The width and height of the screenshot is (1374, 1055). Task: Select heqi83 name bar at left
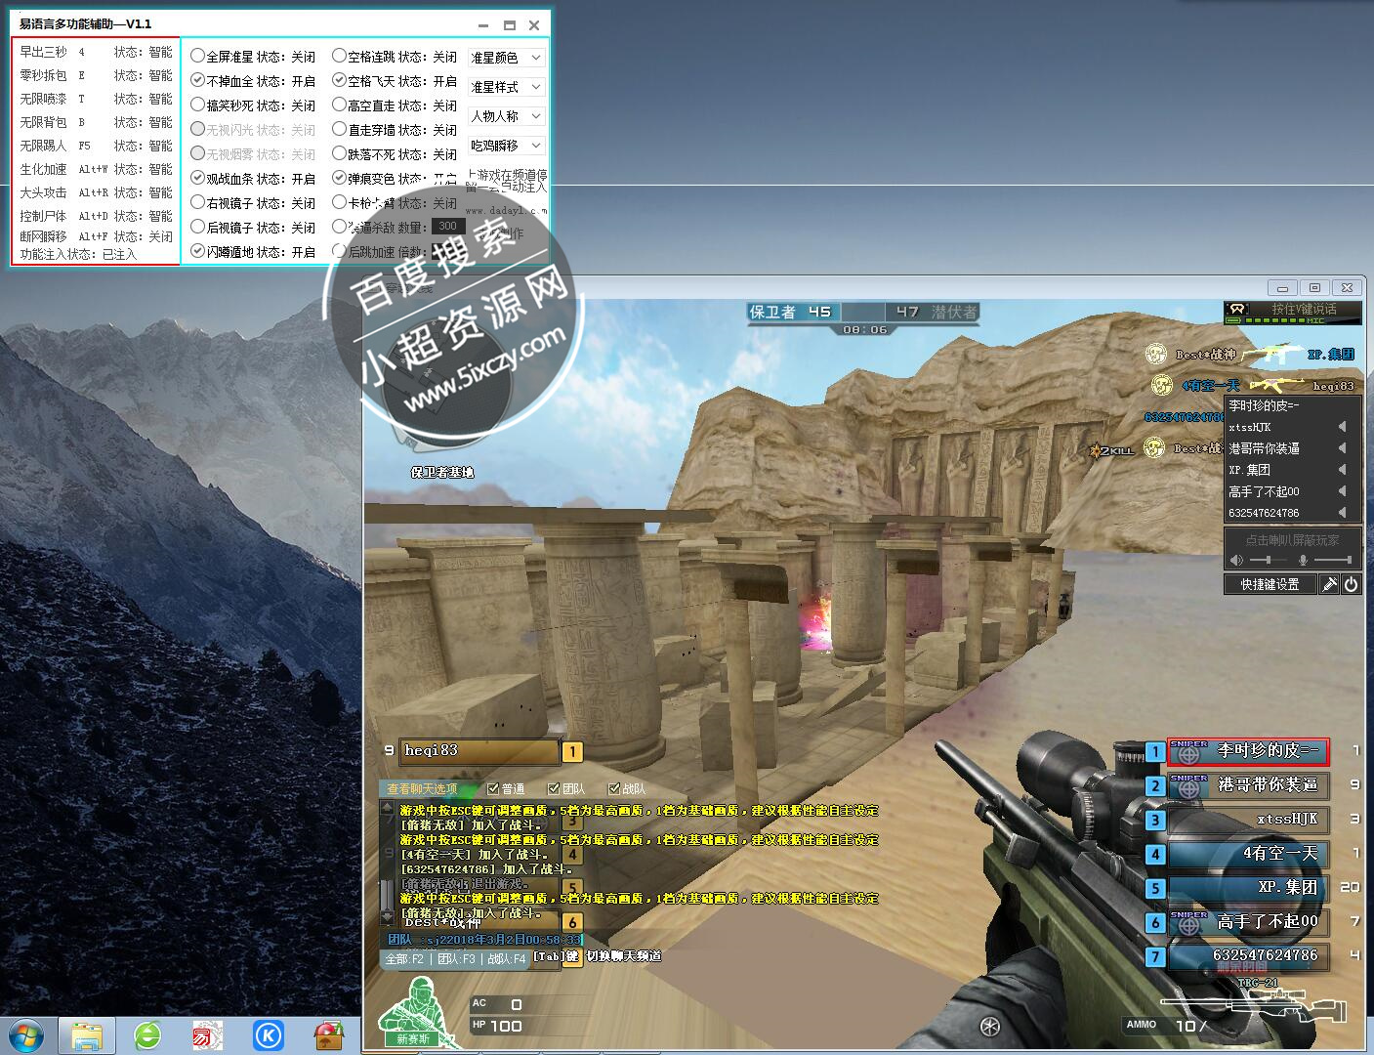tap(479, 751)
